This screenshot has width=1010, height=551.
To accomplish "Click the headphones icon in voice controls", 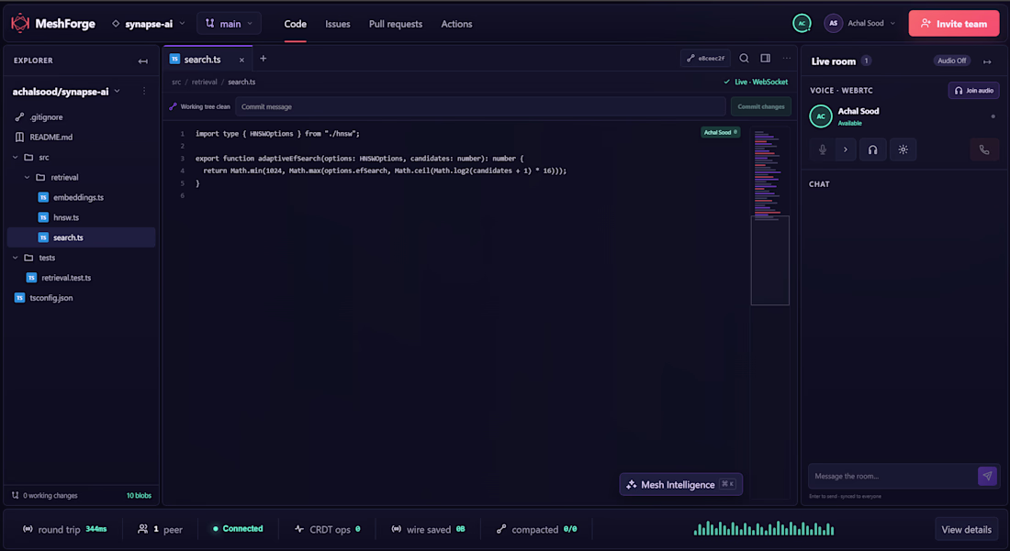I will click(x=872, y=149).
